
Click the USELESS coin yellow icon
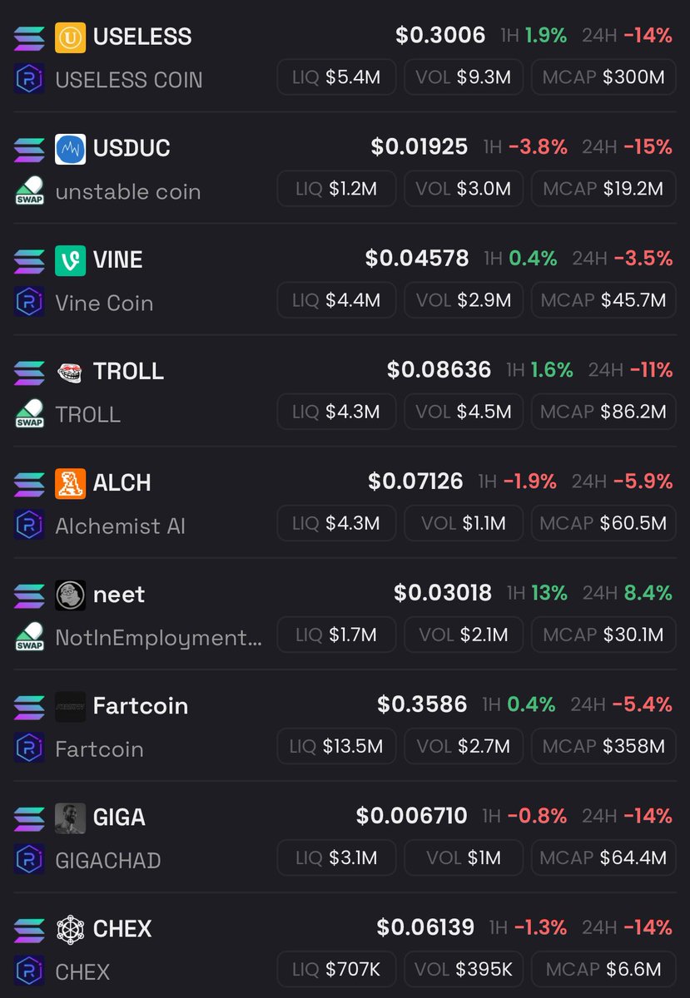[x=70, y=37]
